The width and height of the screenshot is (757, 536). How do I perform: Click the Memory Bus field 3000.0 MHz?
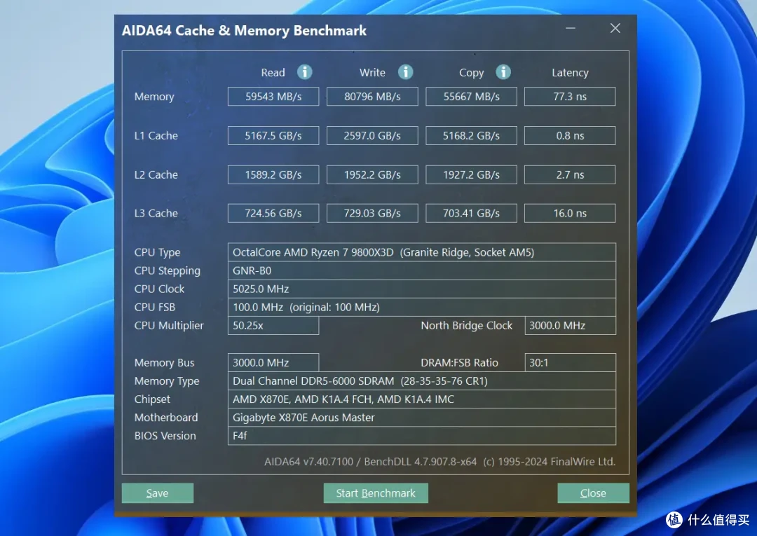tap(273, 363)
